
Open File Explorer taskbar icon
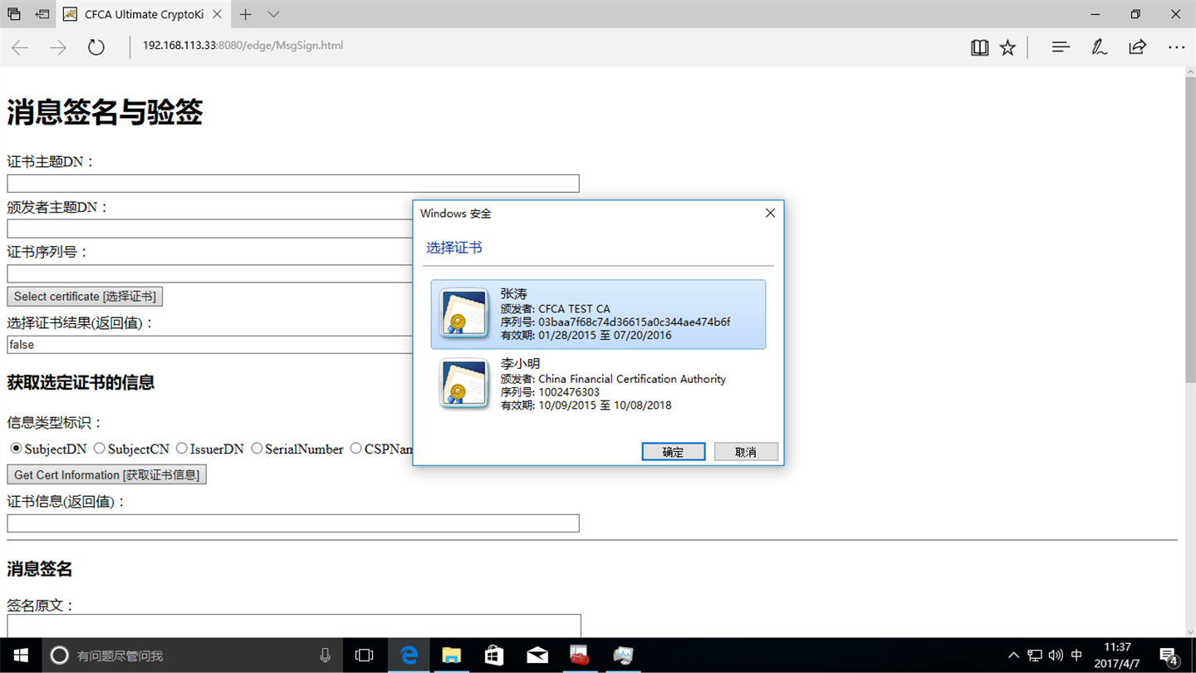coord(451,656)
